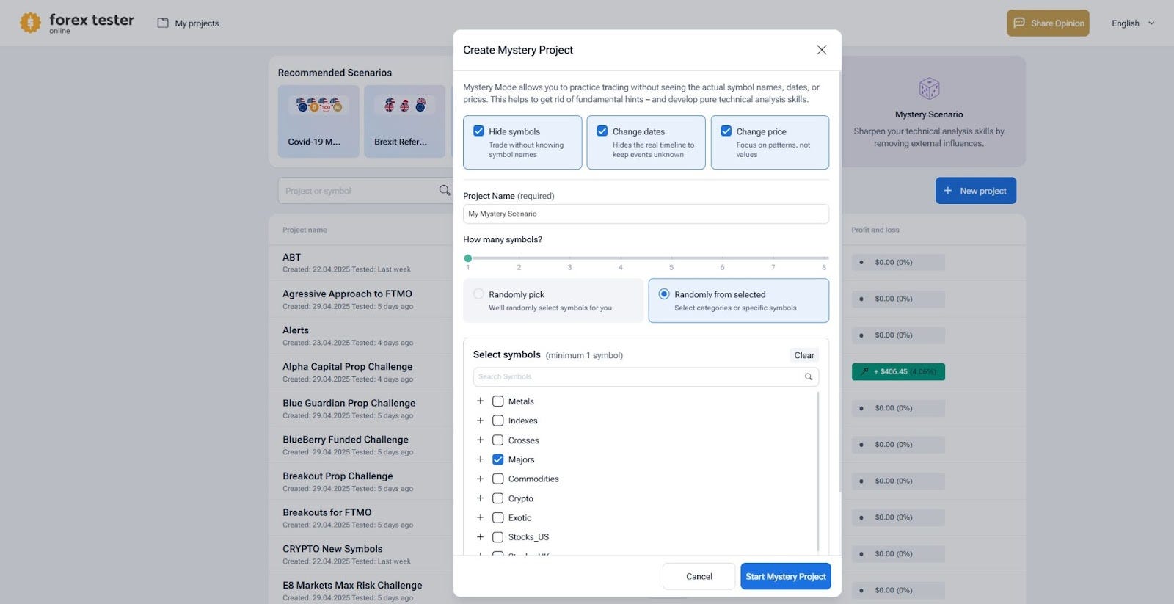Check the Crypto category checkbox

(x=497, y=498)
